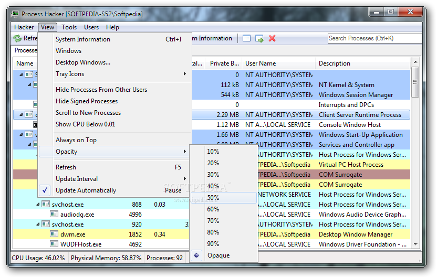Toggle Update Automatically checkmark item

coord(115,190)
